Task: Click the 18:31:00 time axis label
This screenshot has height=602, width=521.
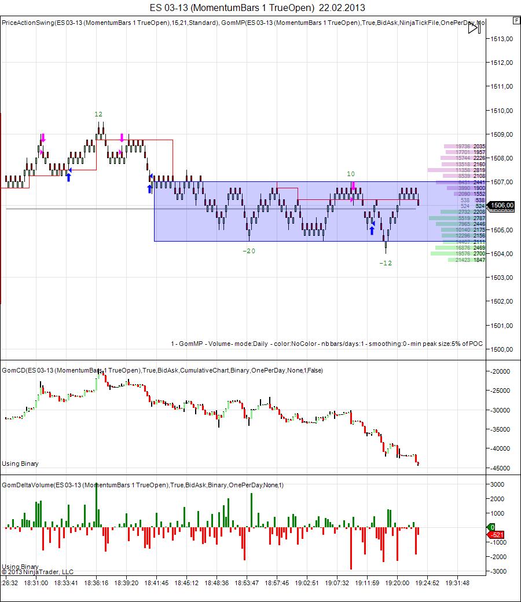Action: pos(36,583)
